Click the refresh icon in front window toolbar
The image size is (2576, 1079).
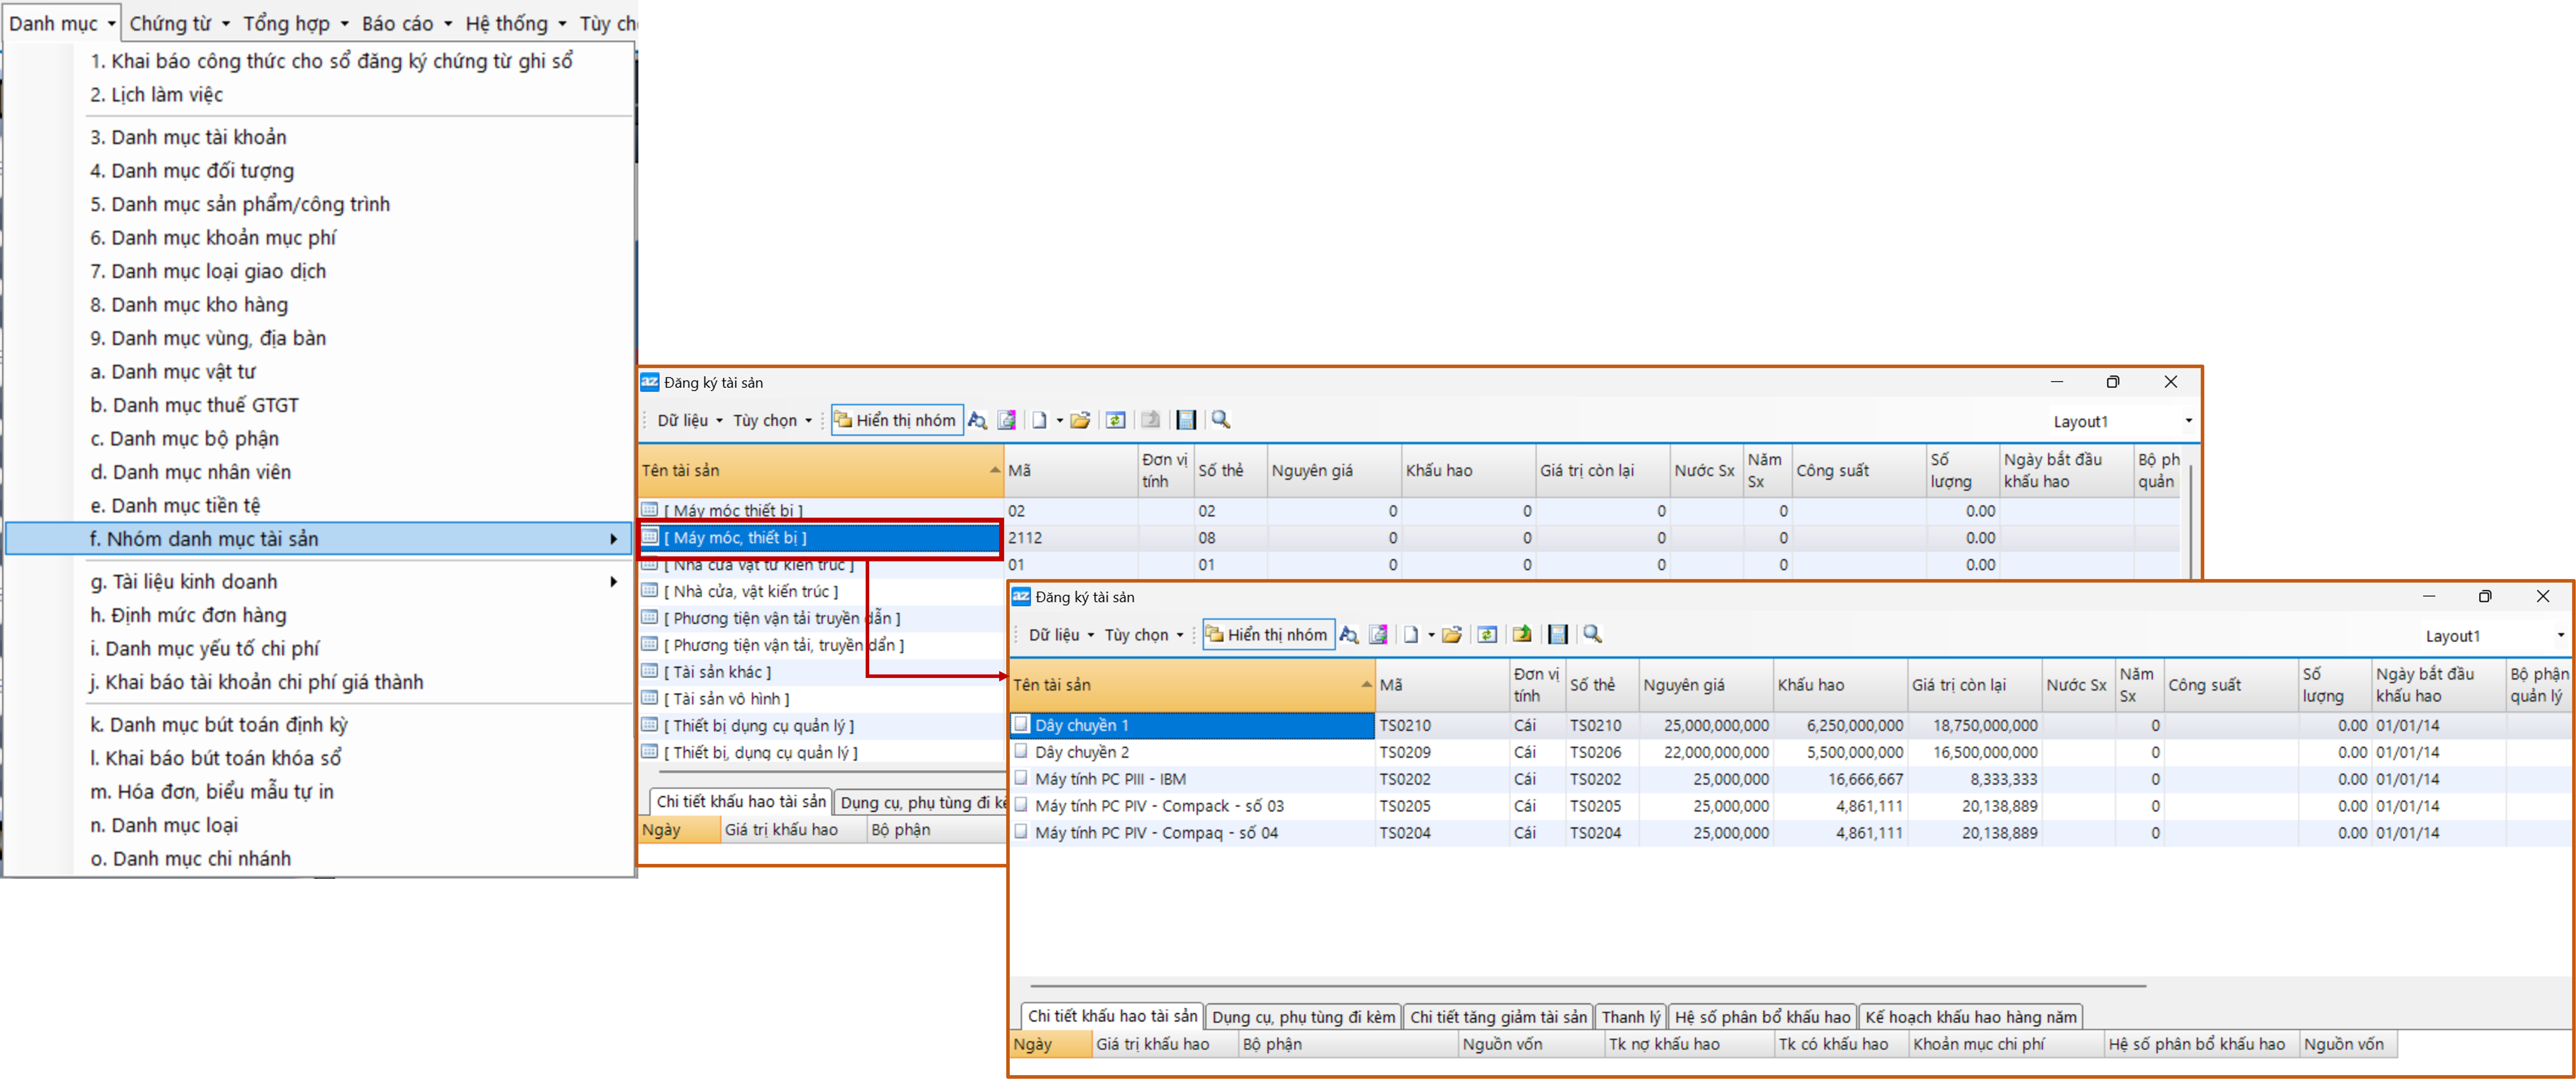(x=1487, y=634)
